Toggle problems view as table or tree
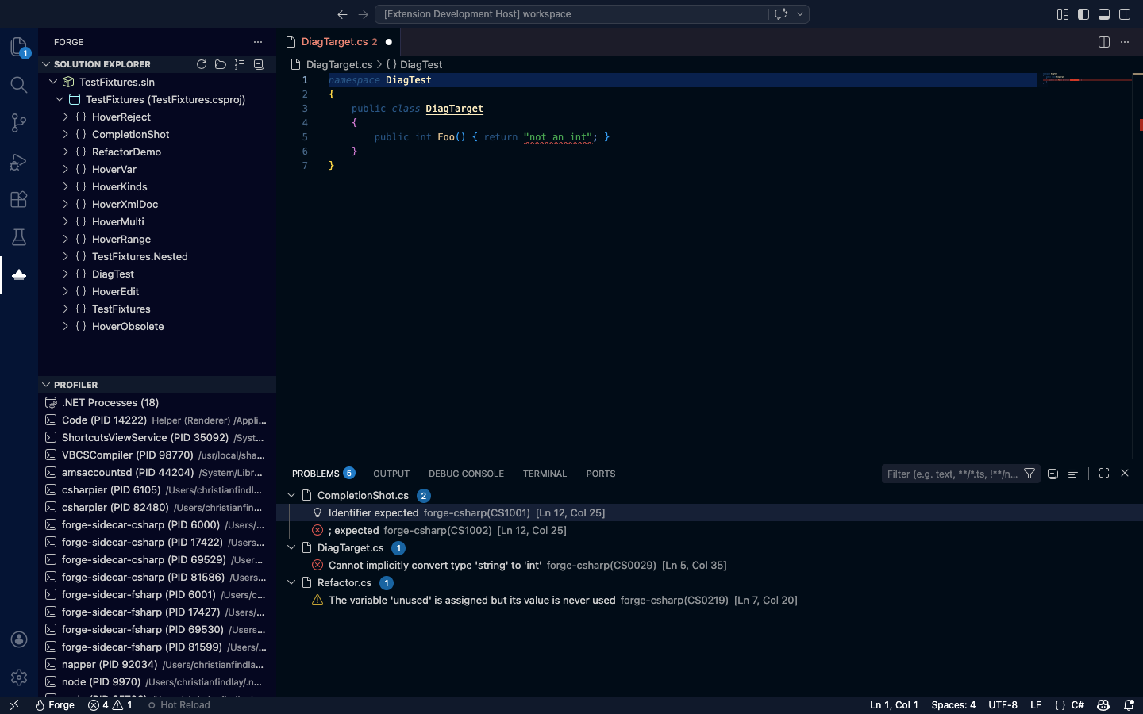 1072,474
